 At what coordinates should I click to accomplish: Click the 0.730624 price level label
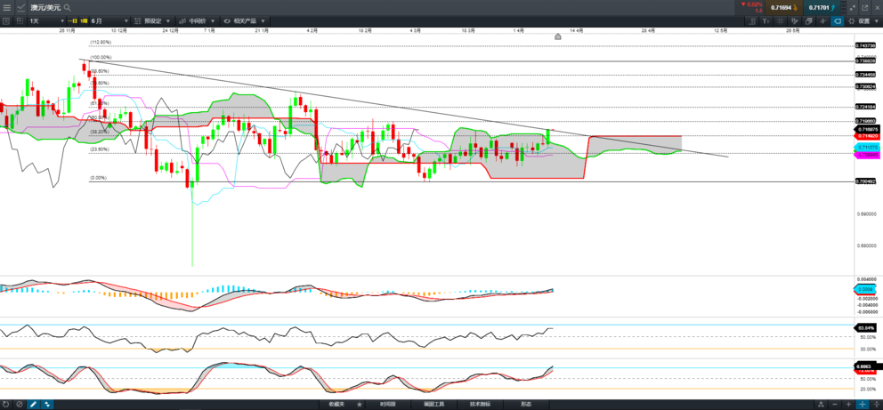click(x=865, y=86)
